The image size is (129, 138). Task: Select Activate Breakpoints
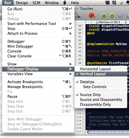(x=38, y=82)
